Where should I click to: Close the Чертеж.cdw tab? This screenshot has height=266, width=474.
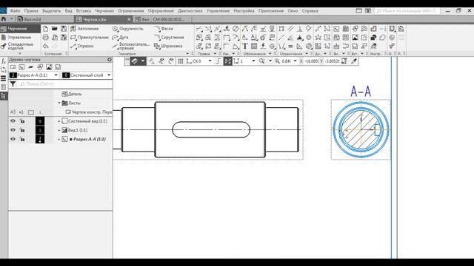coord(129,19)
